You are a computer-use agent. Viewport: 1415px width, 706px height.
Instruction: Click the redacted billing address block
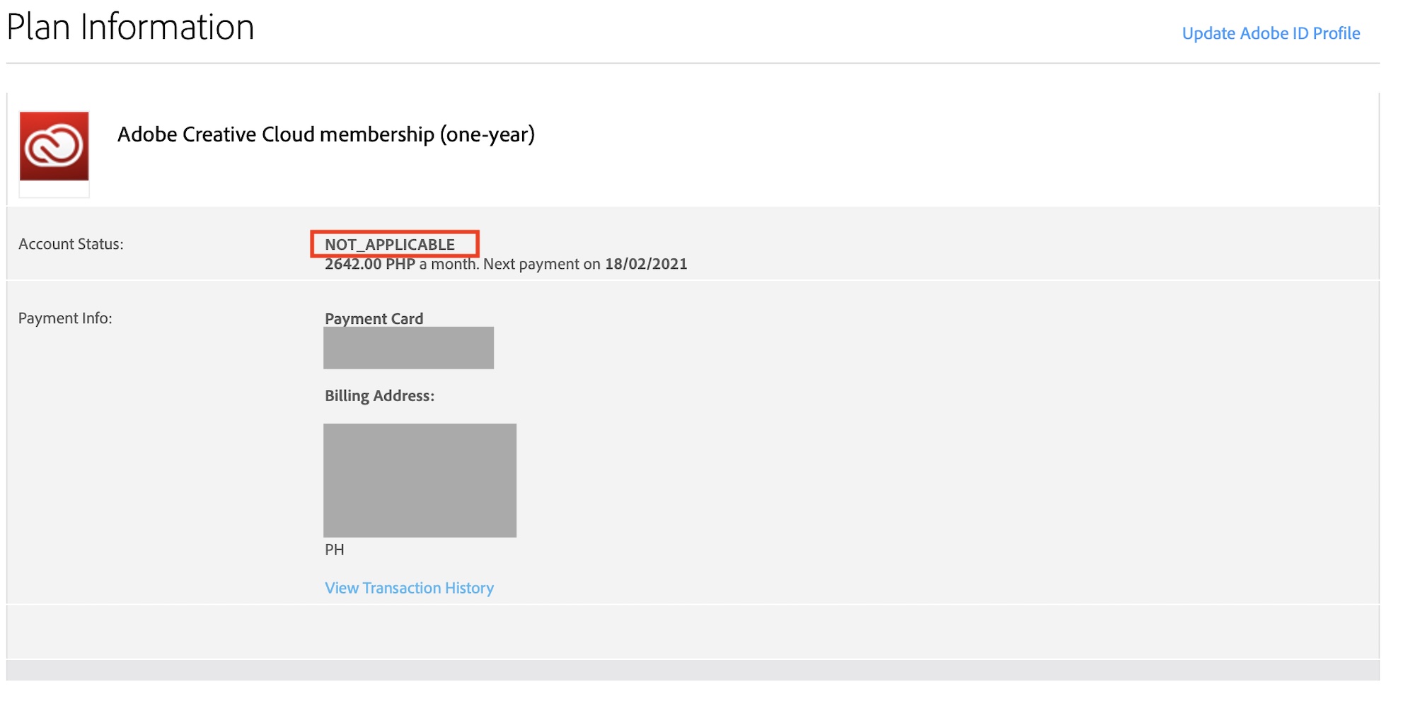420,480
